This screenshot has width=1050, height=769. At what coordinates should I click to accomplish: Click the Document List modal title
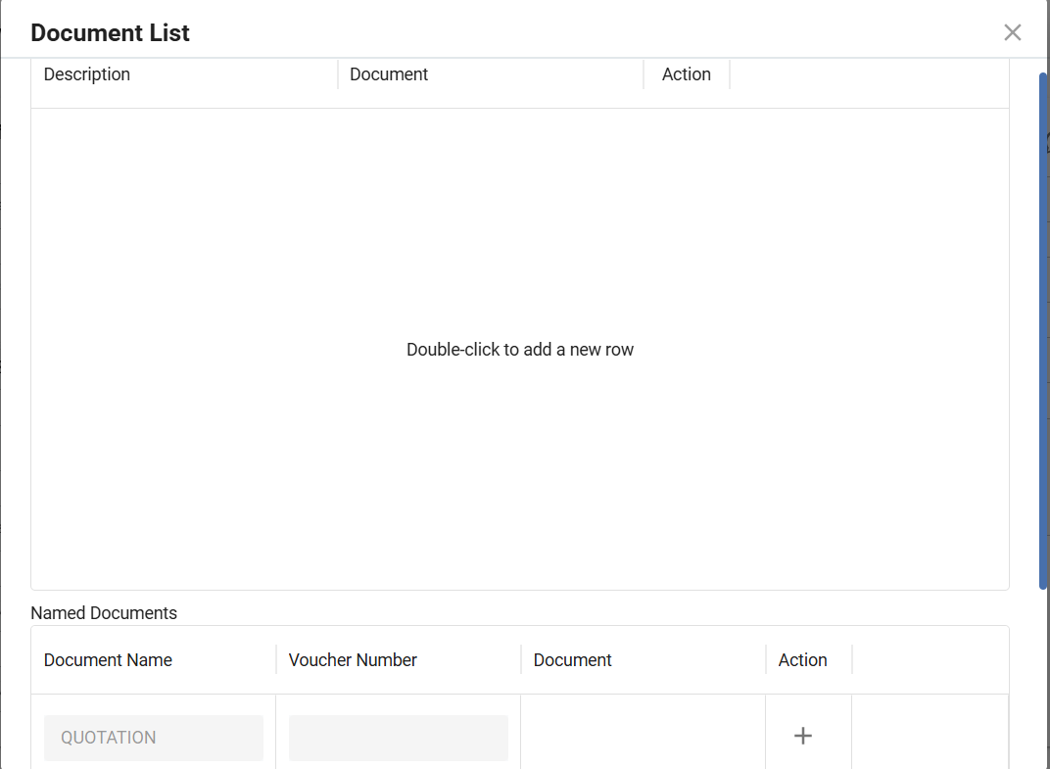pyautogui.click(x=110, y=32)
